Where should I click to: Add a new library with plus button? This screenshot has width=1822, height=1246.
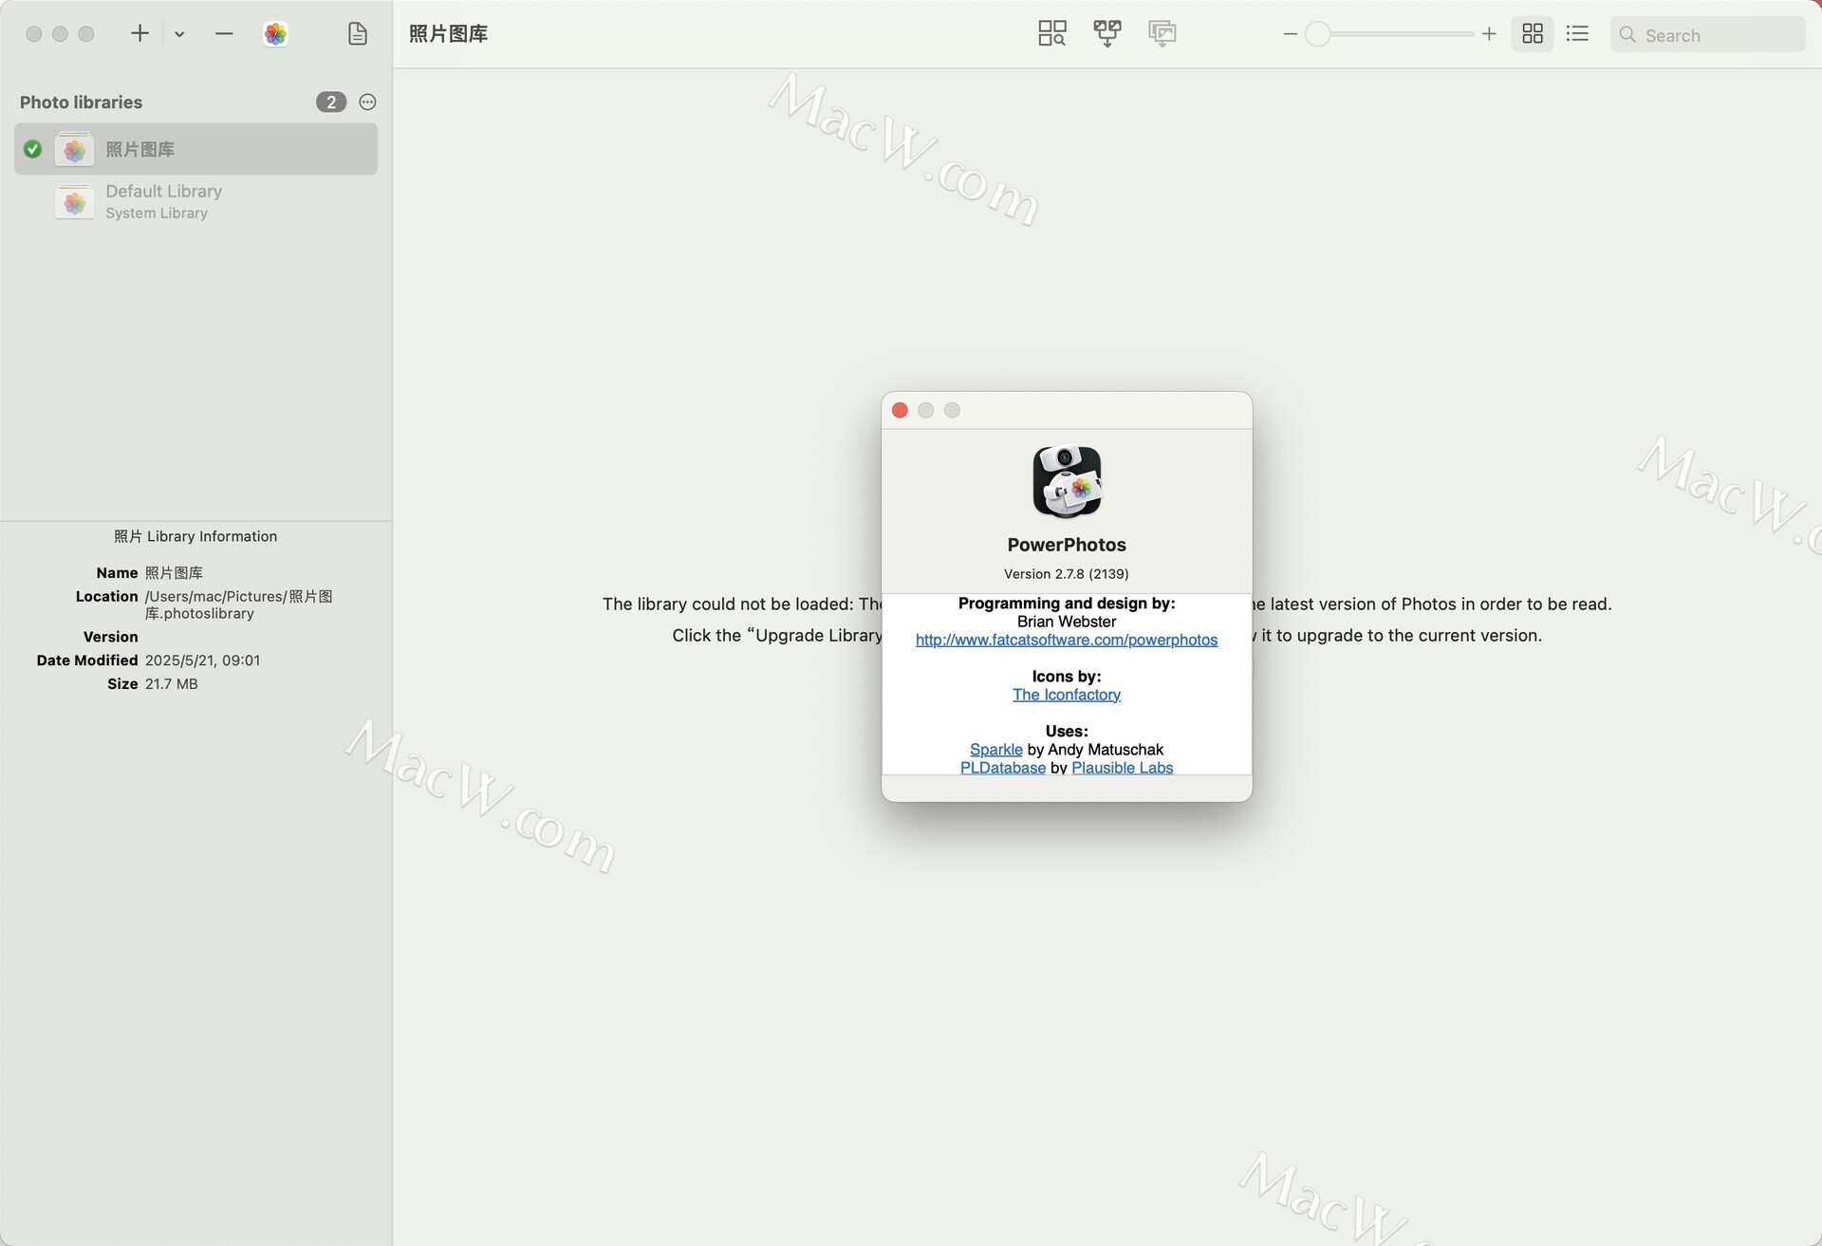(139, 33)
